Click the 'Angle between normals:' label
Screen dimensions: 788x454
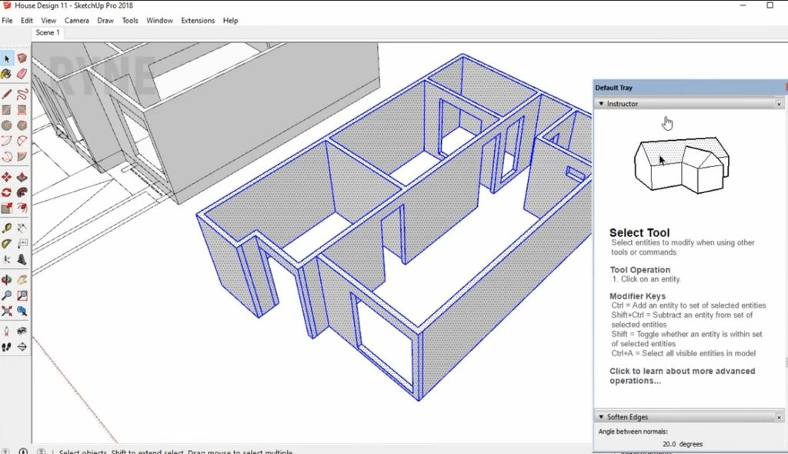click(633, 432)
